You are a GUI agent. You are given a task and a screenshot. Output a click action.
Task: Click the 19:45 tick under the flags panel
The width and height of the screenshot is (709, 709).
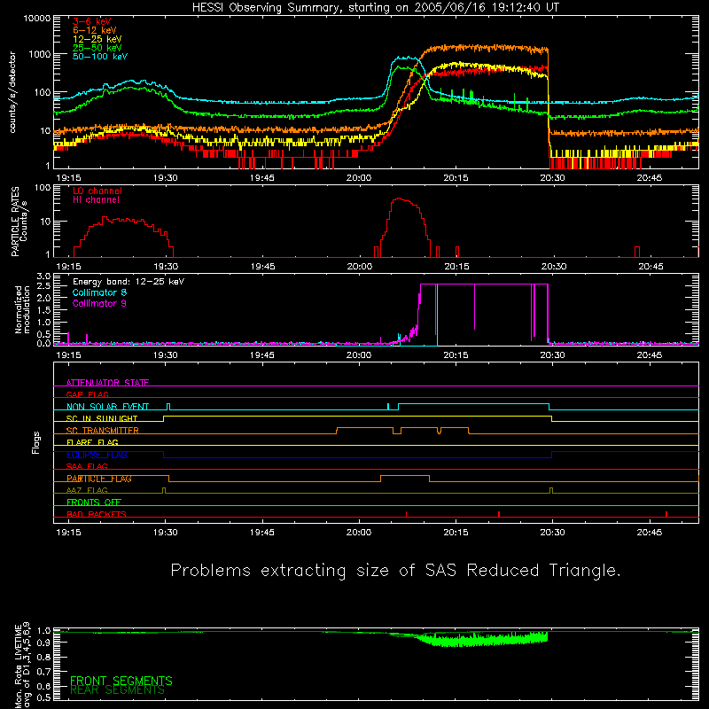click(x=261, y=533)
